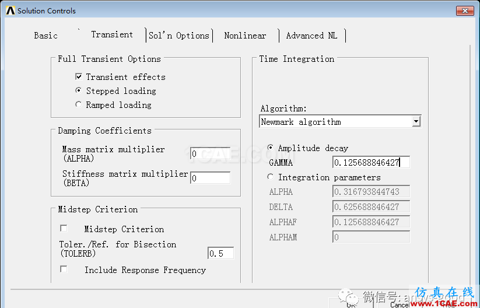Select Integration parameters radio button

tap(270, 177)
